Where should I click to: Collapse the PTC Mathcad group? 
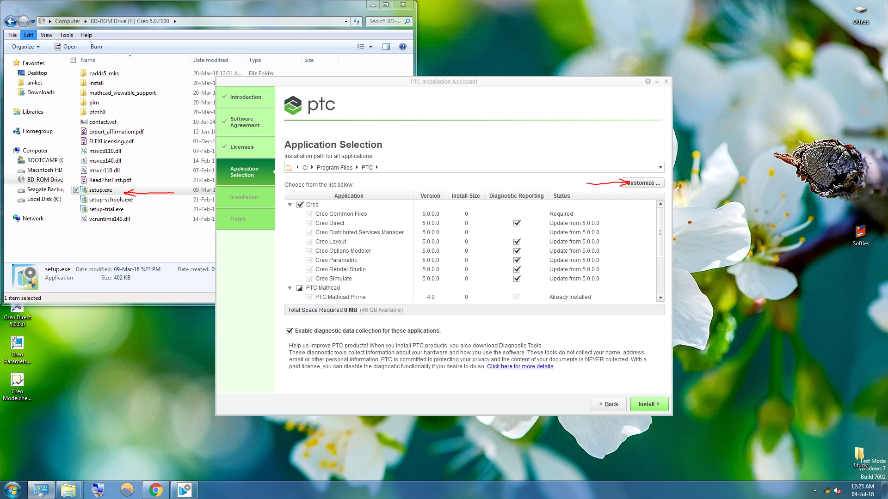(290, 288)
